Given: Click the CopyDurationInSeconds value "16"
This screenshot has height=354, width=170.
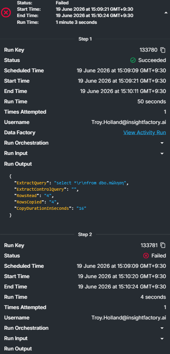Looking at the screenshot, I should pyautogui.click(x=81, y=208).
